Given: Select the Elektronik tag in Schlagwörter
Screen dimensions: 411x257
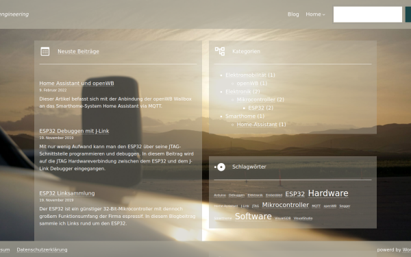Looking at the screenshot, I should coord(255,195).
